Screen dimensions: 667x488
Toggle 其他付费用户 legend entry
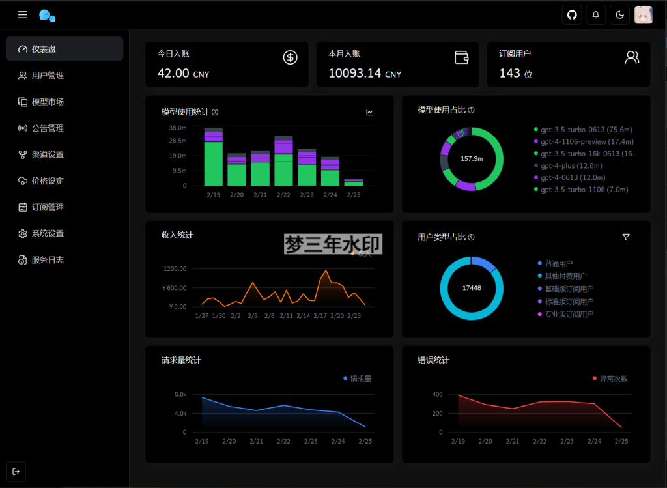pyautogui.click(x=562, y=276)
